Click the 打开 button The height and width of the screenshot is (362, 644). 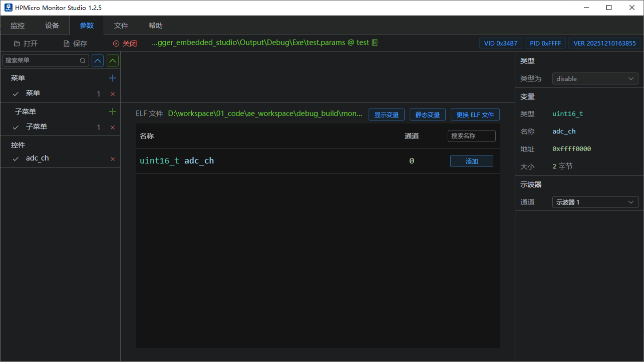pyautogui.click(x=26, y=43)
